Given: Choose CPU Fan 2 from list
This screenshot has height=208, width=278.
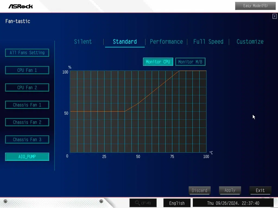Looking at the screenshot, I should pyautogui.click(x=27, y=87).
